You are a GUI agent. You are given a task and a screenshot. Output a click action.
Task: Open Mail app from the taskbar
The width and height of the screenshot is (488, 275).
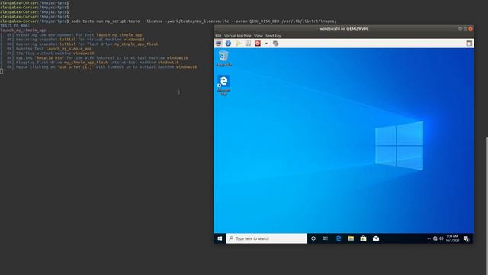(x=376, y=238)
